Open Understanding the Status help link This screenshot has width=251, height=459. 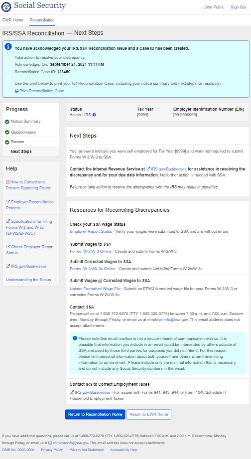[x=28, y=280]
